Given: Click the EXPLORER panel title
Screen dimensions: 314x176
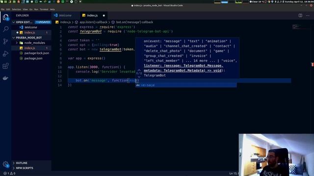Looking at the screenshot, I should (x=22, y=15).
